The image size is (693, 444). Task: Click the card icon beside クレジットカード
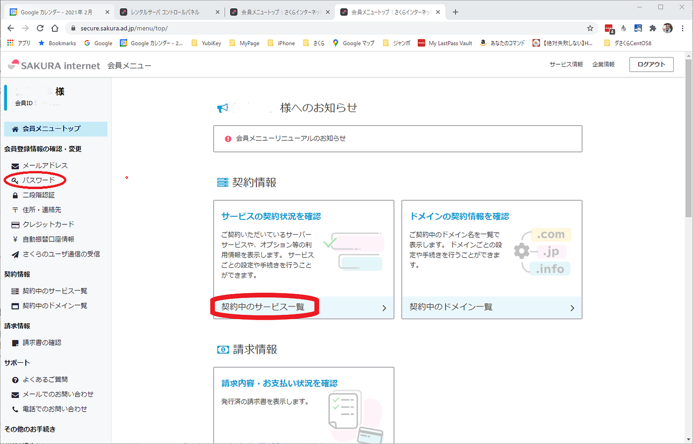coord(15,225)
